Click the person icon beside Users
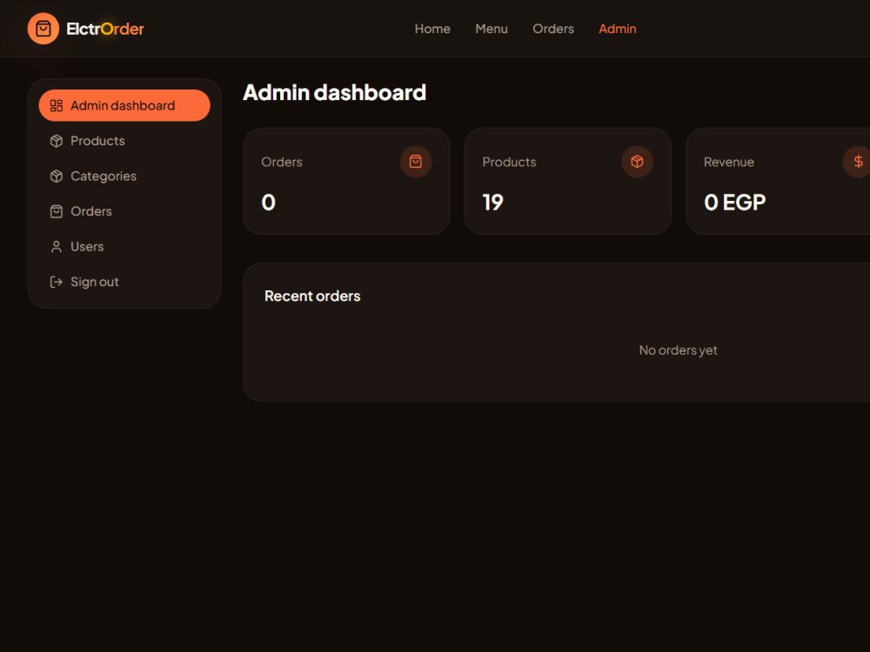This screenshot has height=652, width=870. coord(57,247)
